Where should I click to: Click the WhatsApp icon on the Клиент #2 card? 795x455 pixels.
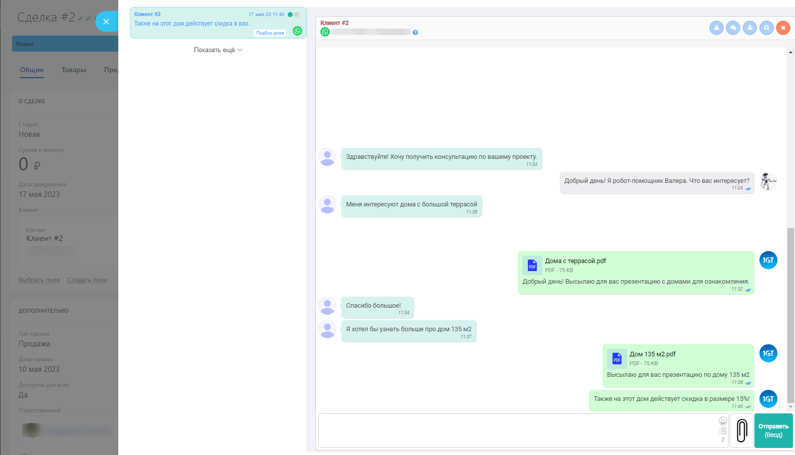pos(297,31)
